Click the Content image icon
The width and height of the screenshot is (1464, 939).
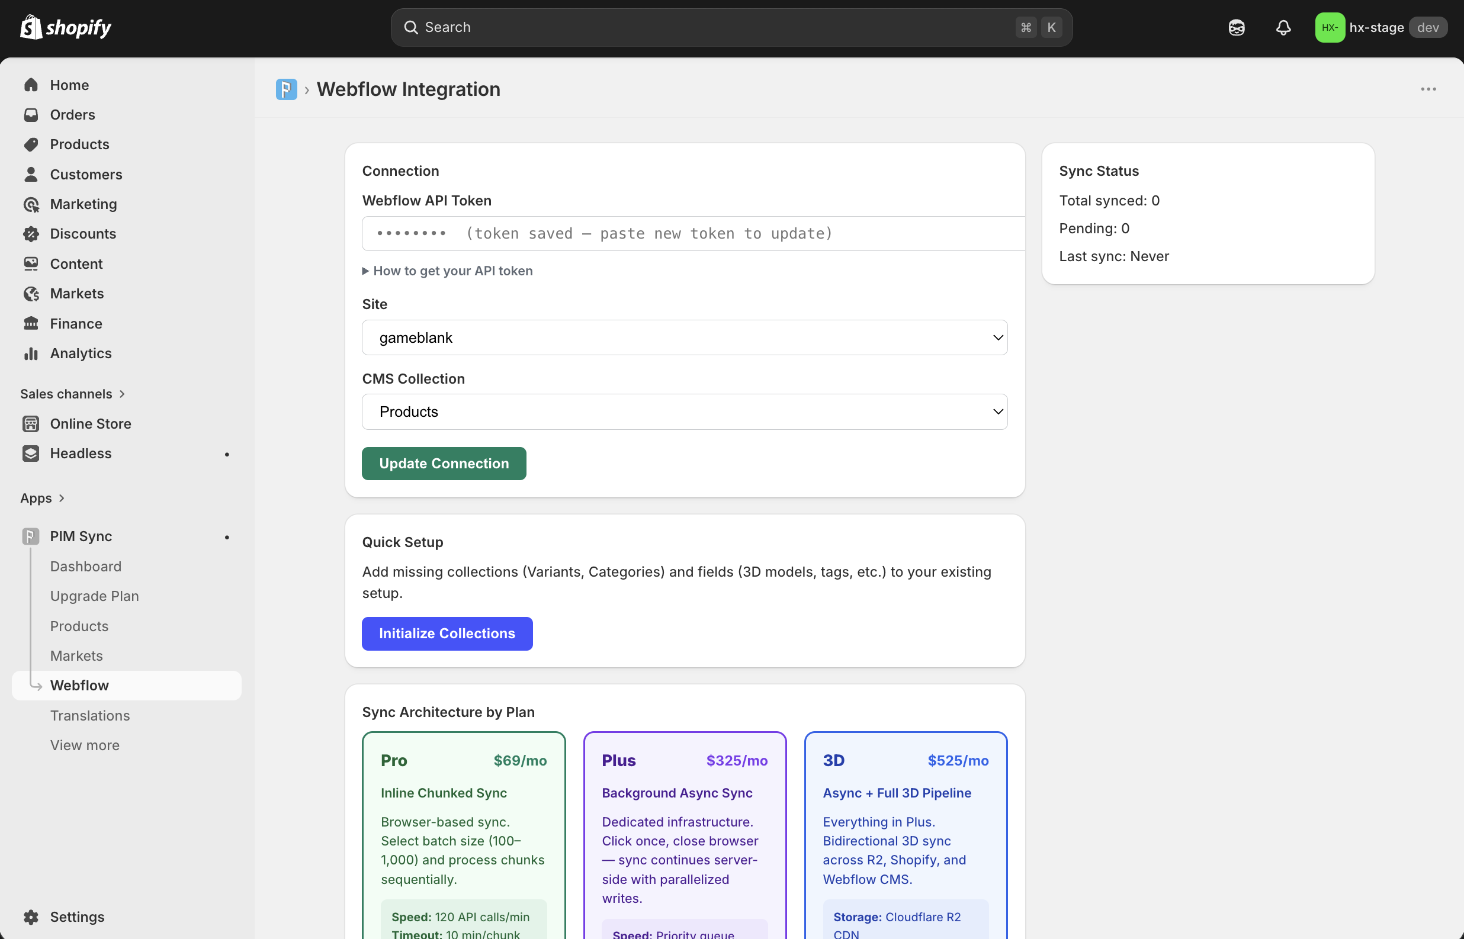pos(31,263)
